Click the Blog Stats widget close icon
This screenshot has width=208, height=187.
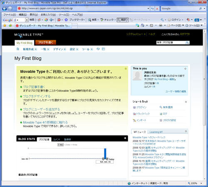[125, 138]
